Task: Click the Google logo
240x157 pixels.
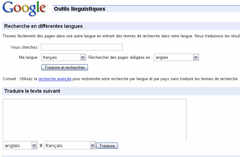Action: point(24,8)
